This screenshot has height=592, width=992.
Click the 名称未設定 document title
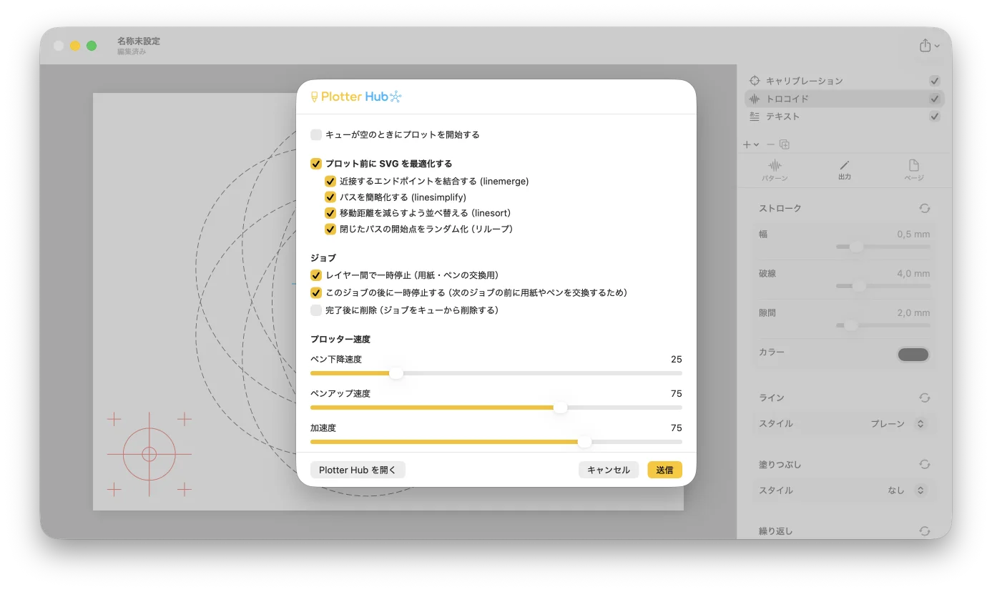pos(139,41)
